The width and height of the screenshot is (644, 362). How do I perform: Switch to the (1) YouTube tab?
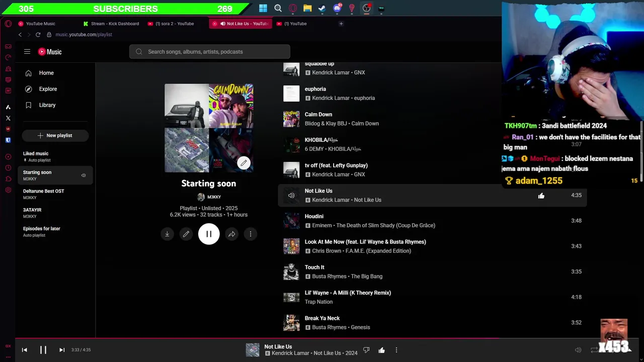click(304, 24)
